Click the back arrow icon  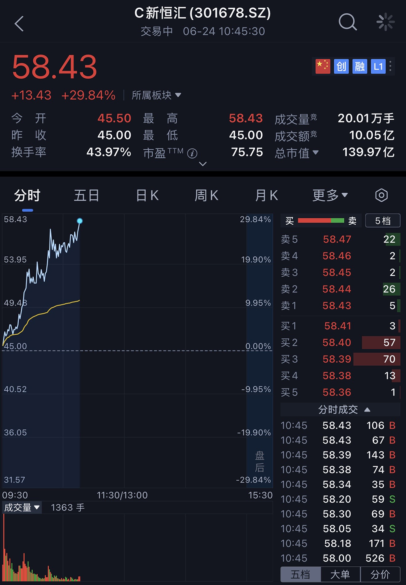[19, 23]
